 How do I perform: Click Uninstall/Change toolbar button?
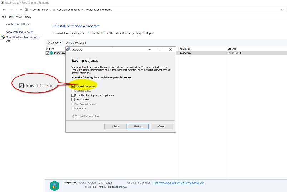(x=76, y=43)
